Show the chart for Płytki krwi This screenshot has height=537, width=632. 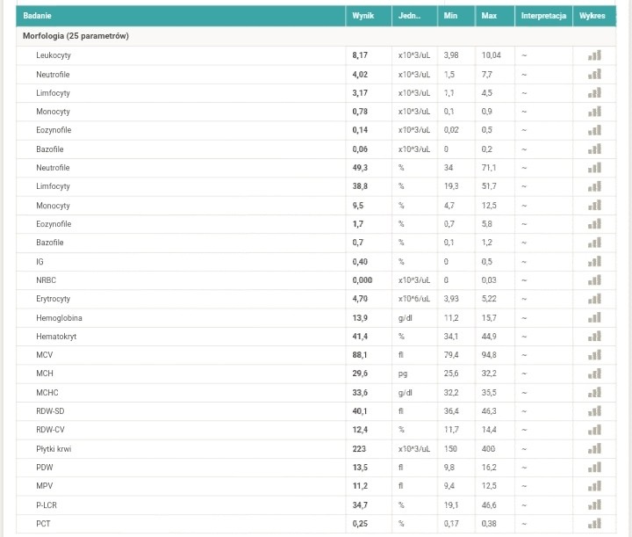point(594,448)
